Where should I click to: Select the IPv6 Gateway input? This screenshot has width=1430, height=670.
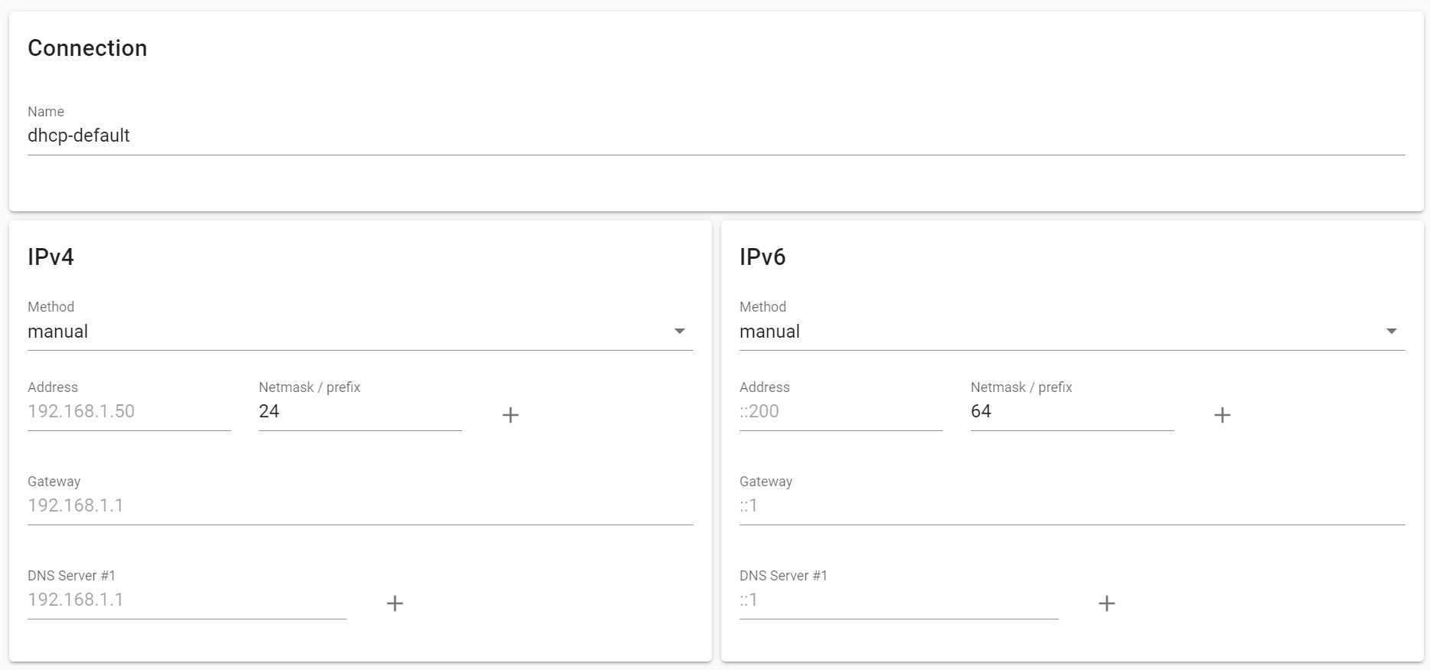pyautogui.click(x=1072, y=505)
